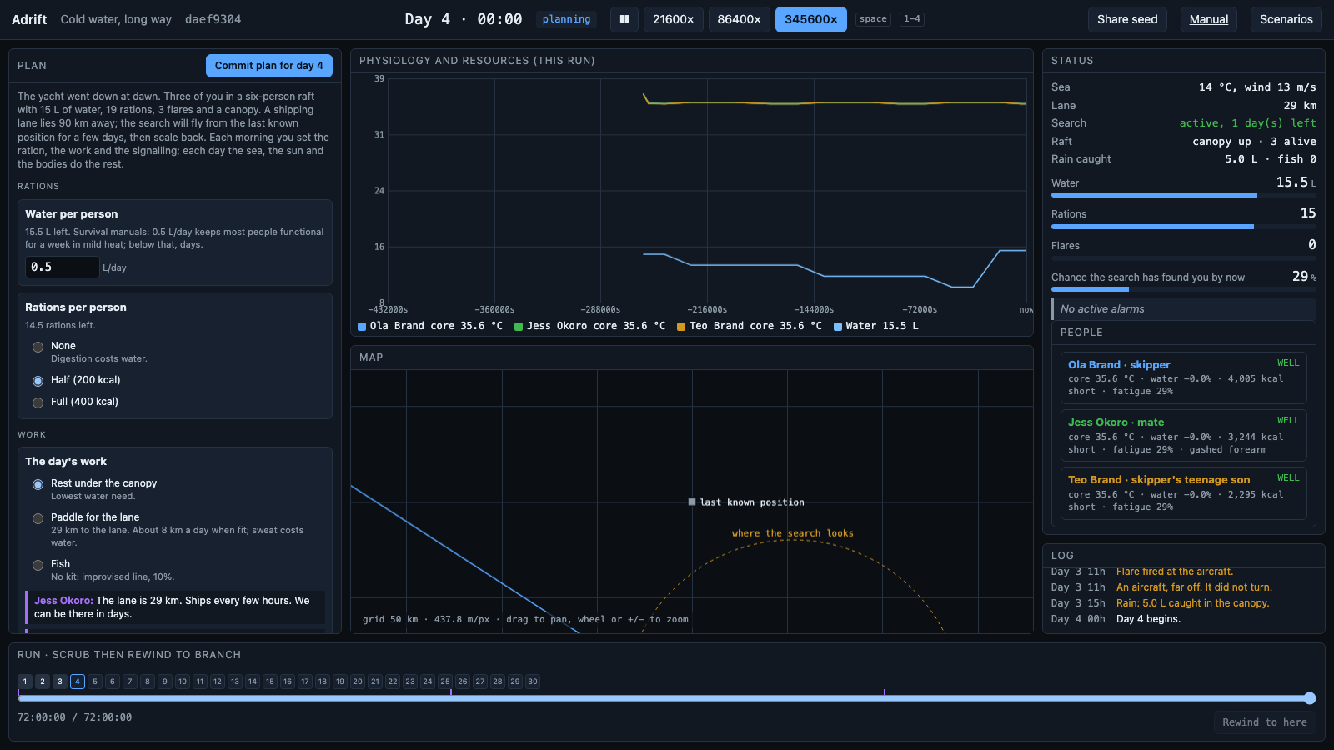1334x750 pixels.
Task: Choose the Fish work option
Action: tap(38, 565)
